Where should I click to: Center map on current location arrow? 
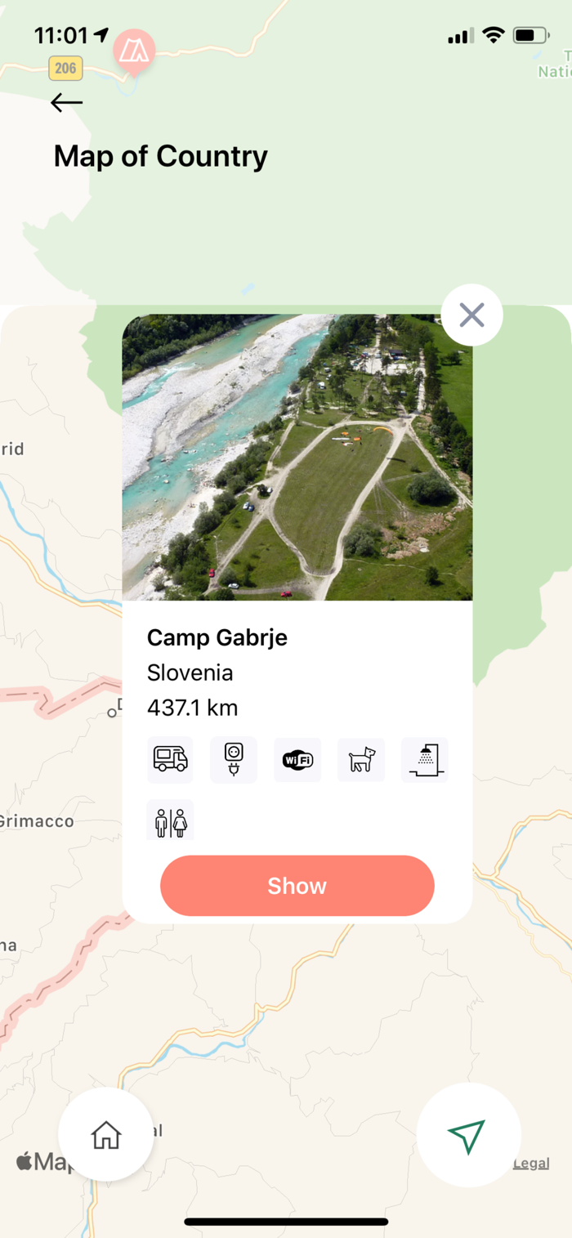[x=468, y=1135]
